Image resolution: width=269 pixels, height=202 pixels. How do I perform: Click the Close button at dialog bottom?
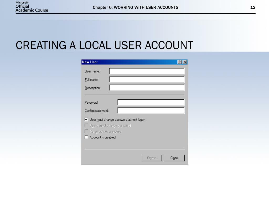(174, 158)
